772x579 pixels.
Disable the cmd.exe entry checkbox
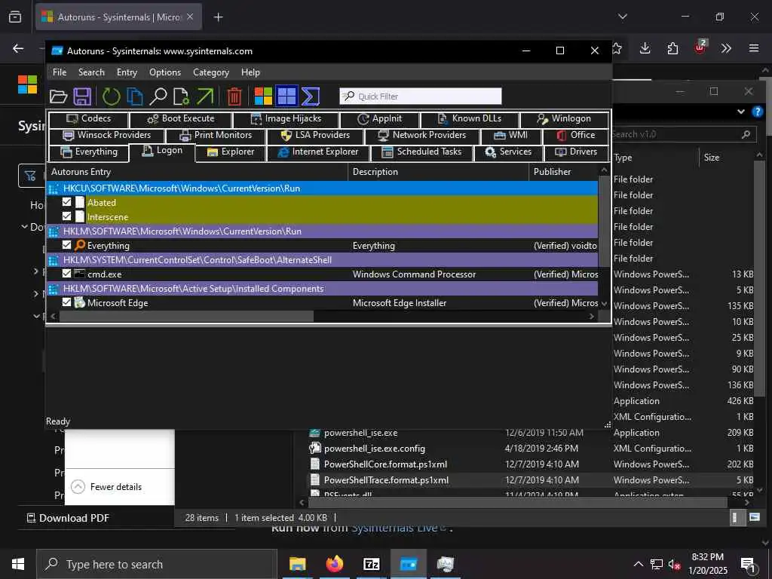pyautogui.click(x=67, y=274)
